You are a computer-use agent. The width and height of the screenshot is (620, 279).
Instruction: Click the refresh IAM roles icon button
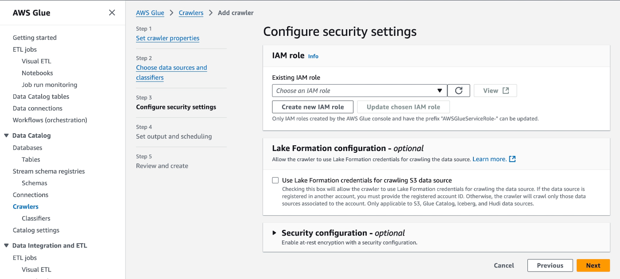pyautogui.click(x=458, y=91)
